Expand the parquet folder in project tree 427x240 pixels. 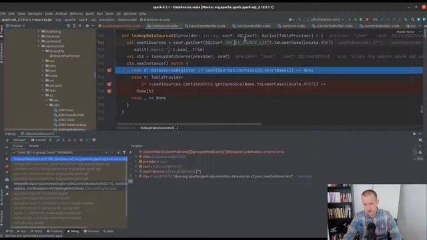[43, 85]
